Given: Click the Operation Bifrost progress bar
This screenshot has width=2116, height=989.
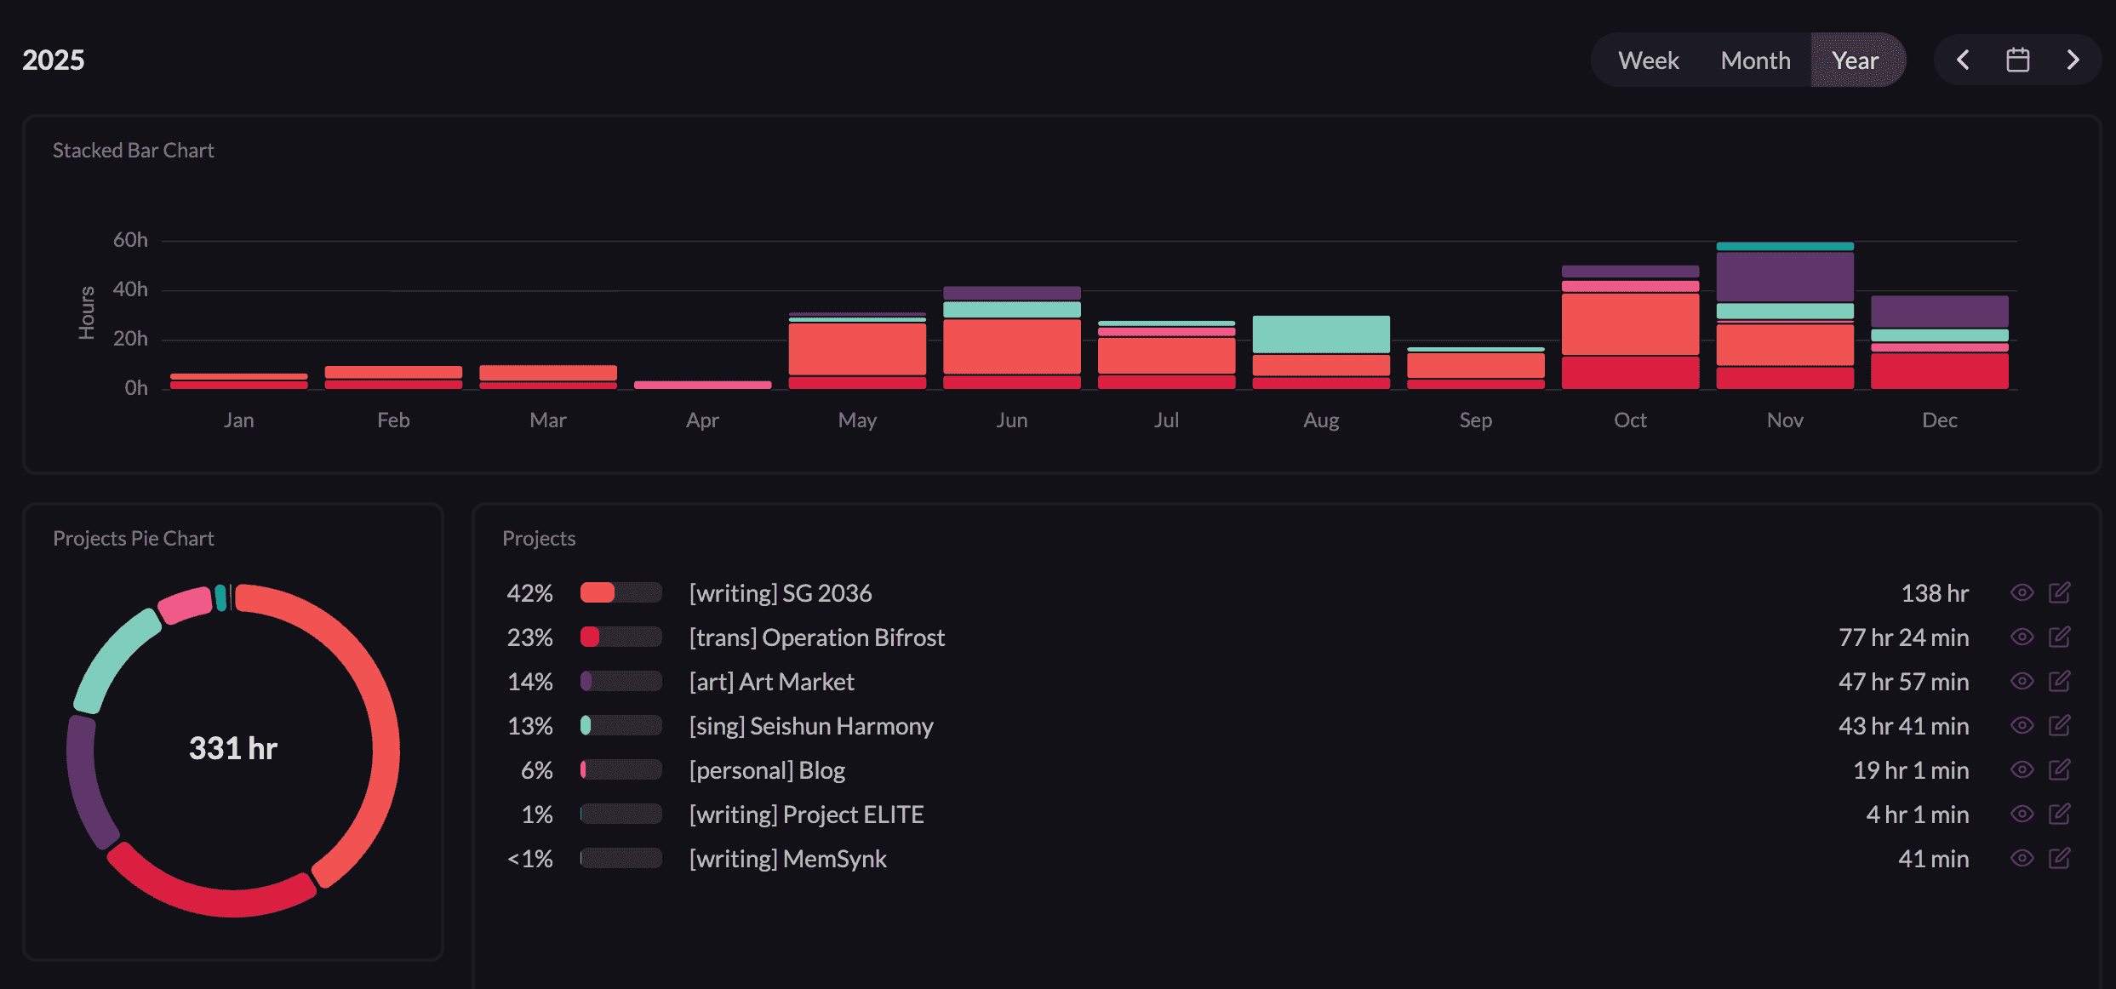Looking at the screenshot, I should pos(621,637).
